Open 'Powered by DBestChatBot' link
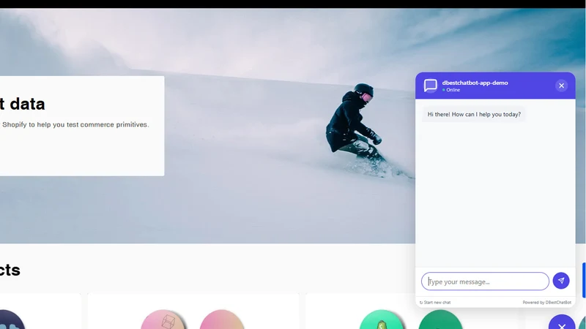Viewport: 586px width, 329px height. pos(546,303)
